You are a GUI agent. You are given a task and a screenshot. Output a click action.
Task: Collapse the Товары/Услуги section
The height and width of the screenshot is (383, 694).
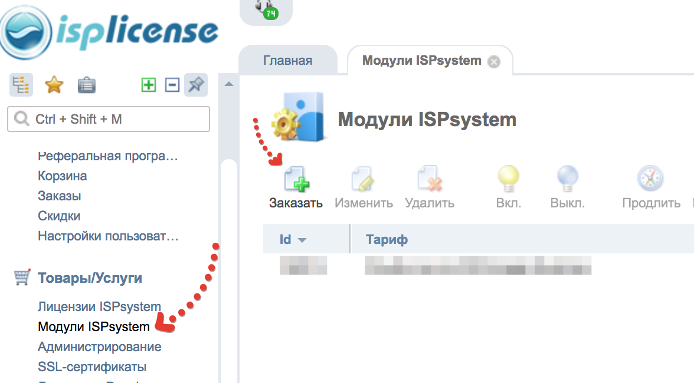(90, 278)
